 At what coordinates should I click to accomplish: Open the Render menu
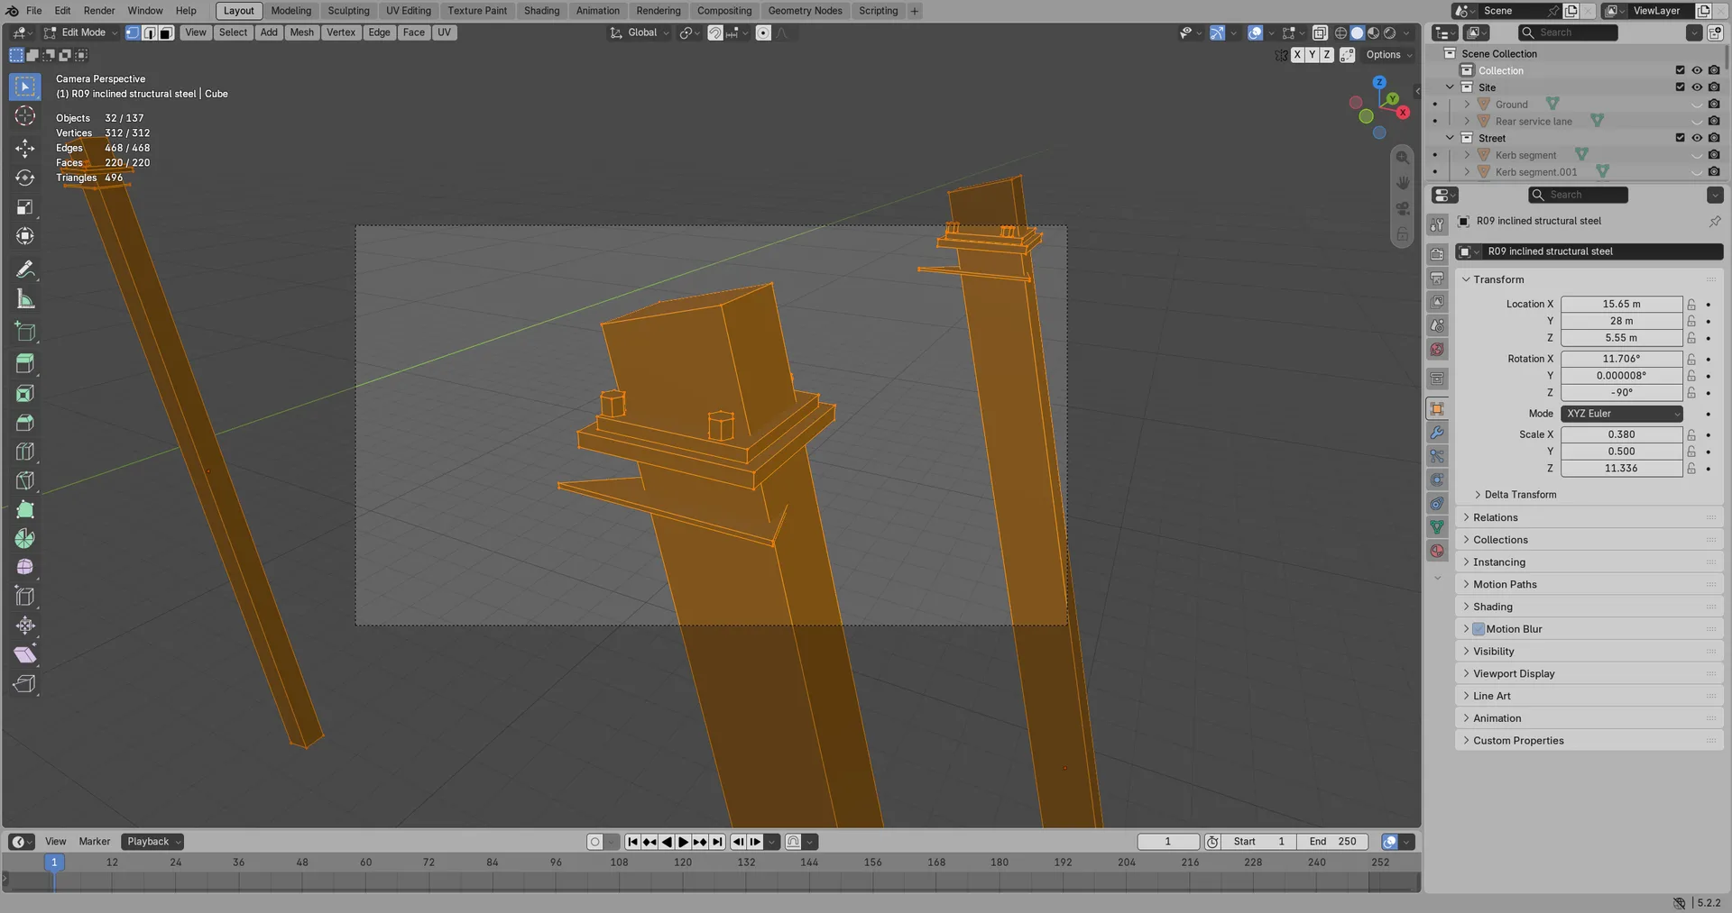[x=99, y=11]
